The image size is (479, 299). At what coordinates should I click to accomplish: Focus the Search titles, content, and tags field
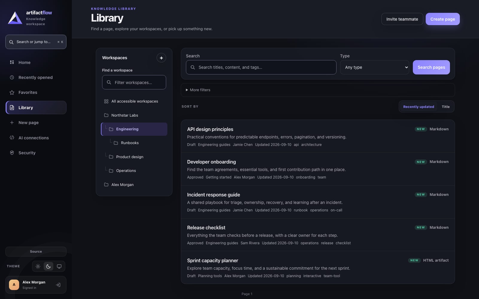[261, 67]
